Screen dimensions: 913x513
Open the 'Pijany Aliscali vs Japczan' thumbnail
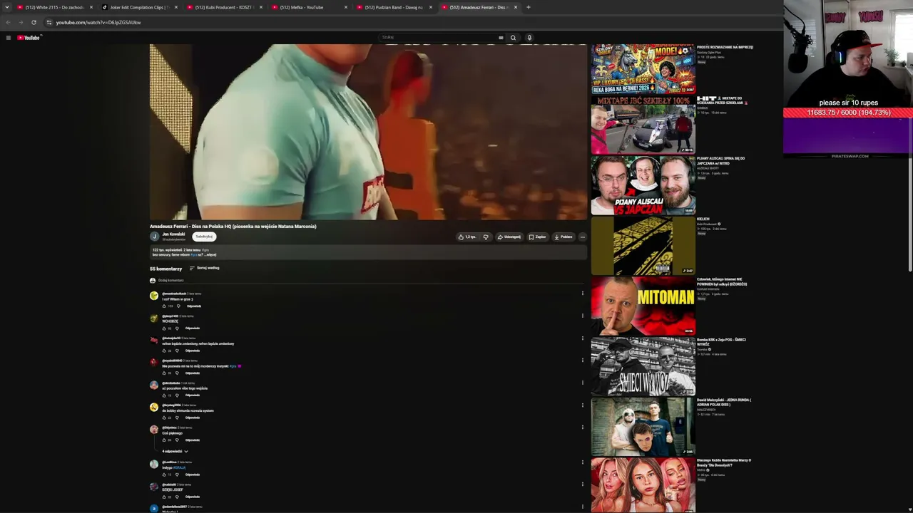643,185
